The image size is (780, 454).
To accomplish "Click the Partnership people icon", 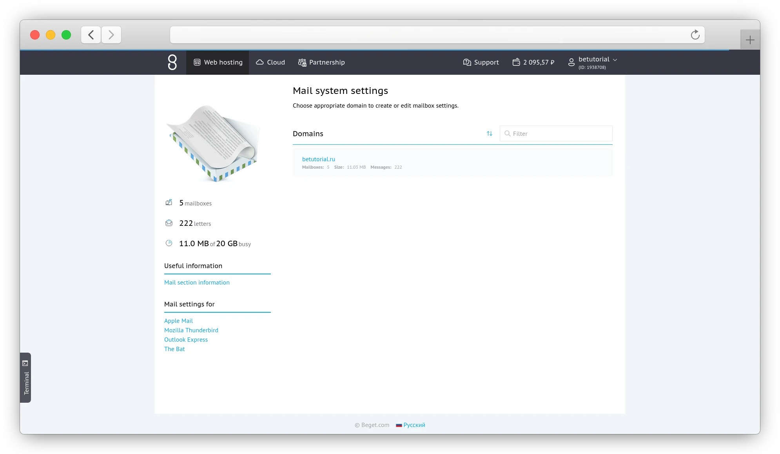I will pyautogui.click(x=302, y=62).
